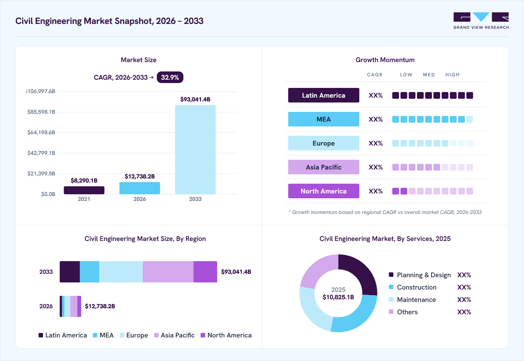Image resolution: width=524 pixels, height=361 pixels.
Task: Click $93,041.4B label beside 2033 stacked bar
Action: [236, 272]
